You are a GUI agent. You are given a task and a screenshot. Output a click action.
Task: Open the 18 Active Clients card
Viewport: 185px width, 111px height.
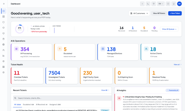161,52
